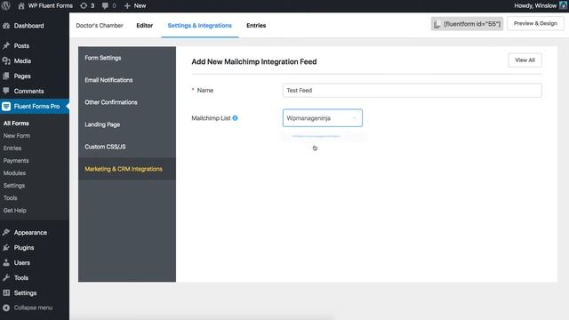Click the WordPress logo icon

[6, 6]
